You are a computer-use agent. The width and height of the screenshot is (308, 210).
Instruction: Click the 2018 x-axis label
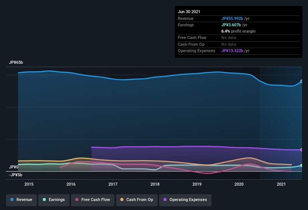coord(155,184)
